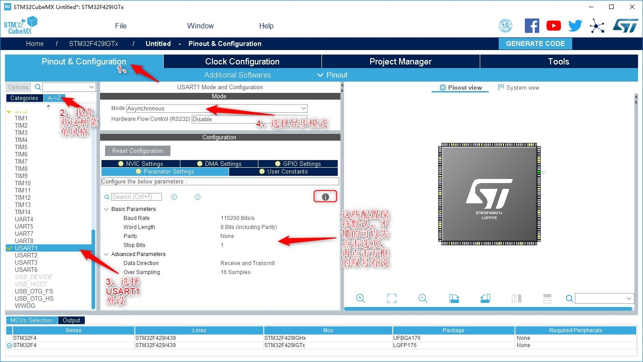Screen dimensions: 643x362
Task: Toggle the A->Z sorting mode
Action: (54, 98)
